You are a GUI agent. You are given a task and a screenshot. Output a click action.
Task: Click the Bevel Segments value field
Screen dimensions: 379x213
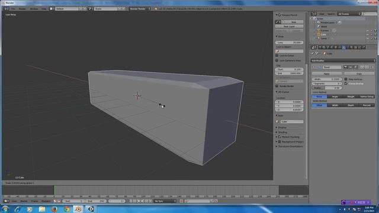tap(326, 83)
